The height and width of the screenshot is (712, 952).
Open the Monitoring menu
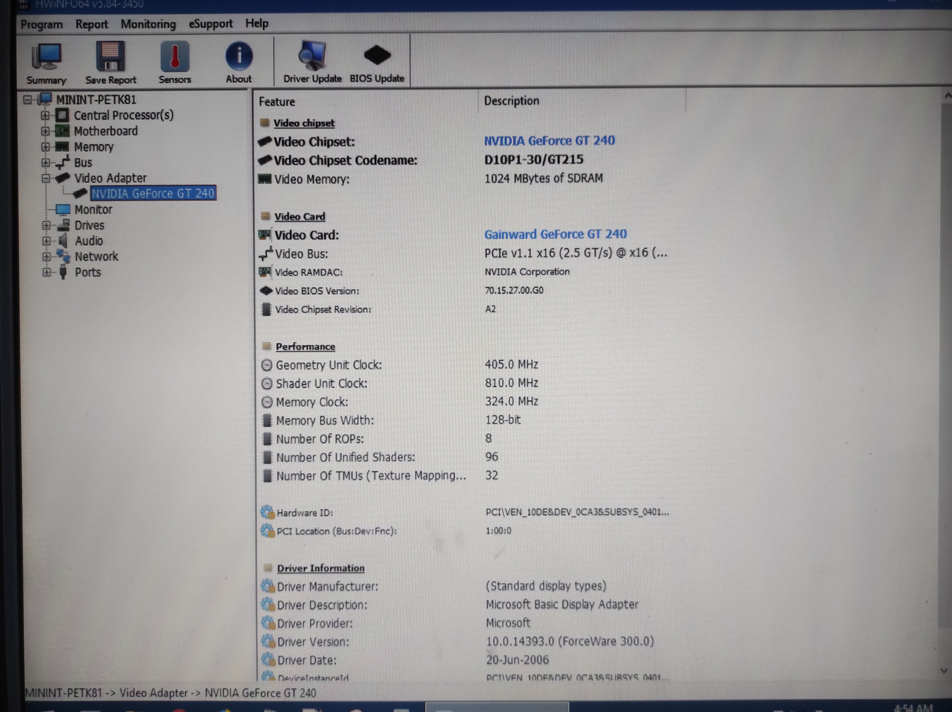(x=148, y=24)
